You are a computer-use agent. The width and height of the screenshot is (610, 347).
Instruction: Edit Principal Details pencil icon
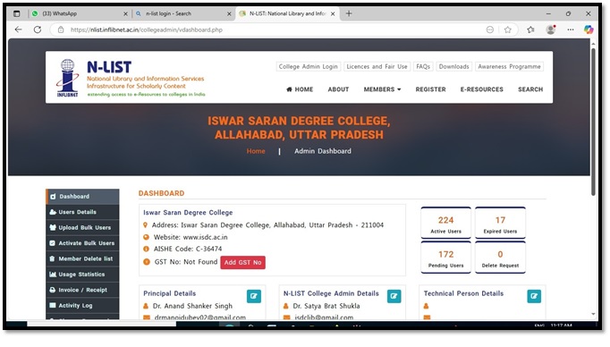click(x=254, y=296)
